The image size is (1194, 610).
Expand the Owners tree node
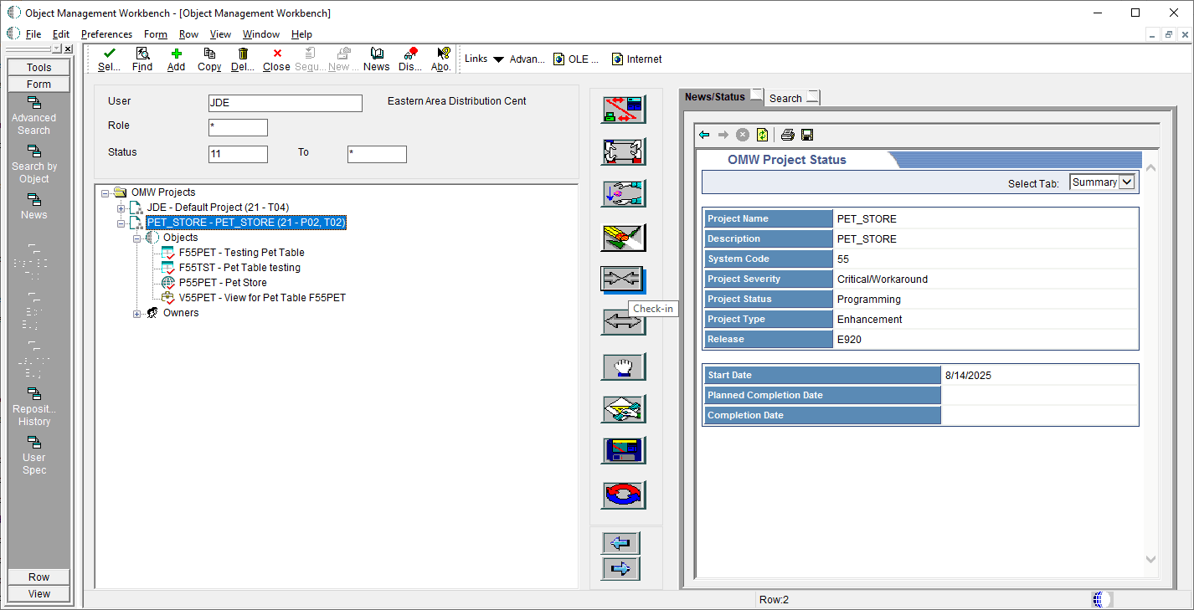[137, 314]
